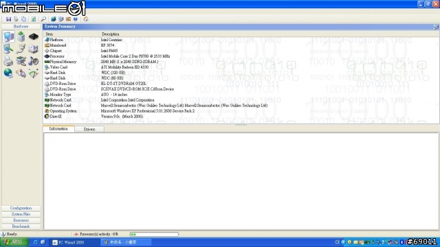
Task: Select the Video monitor sidebar icon
Action: click(x=8, y=49)
